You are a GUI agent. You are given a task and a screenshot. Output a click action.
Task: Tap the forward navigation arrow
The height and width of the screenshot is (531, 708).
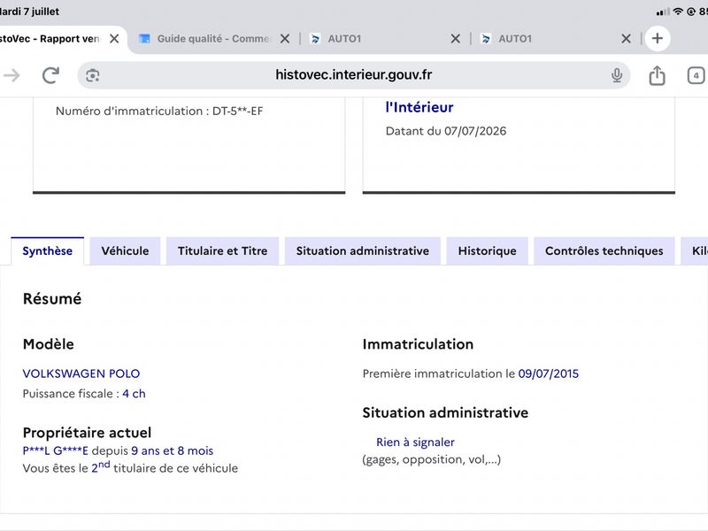(x=12, y=75)
